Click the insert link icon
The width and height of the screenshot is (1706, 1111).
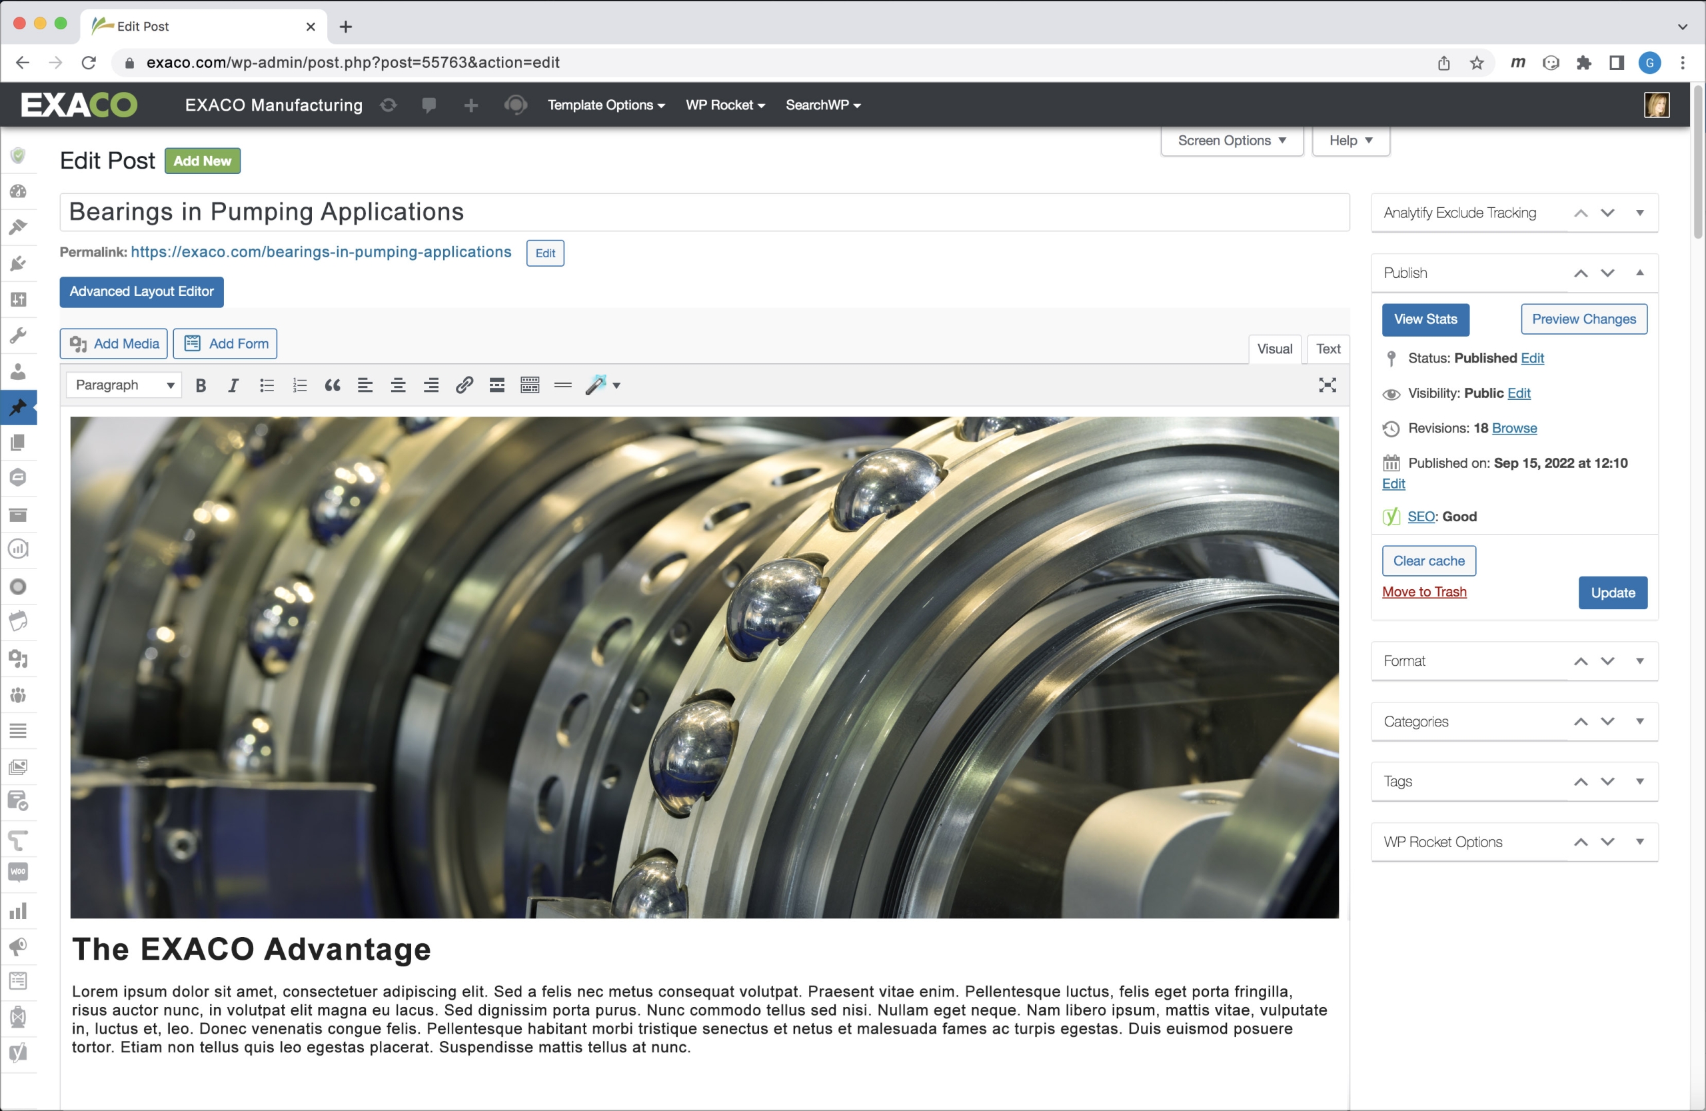(x=464, y=386)
